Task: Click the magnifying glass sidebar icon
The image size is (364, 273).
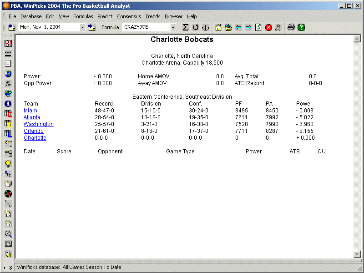Action: click(8, 234)
